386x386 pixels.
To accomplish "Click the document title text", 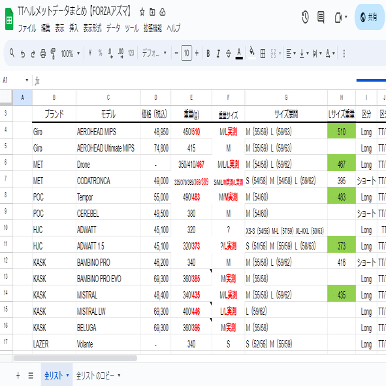I will coord(74,11).
